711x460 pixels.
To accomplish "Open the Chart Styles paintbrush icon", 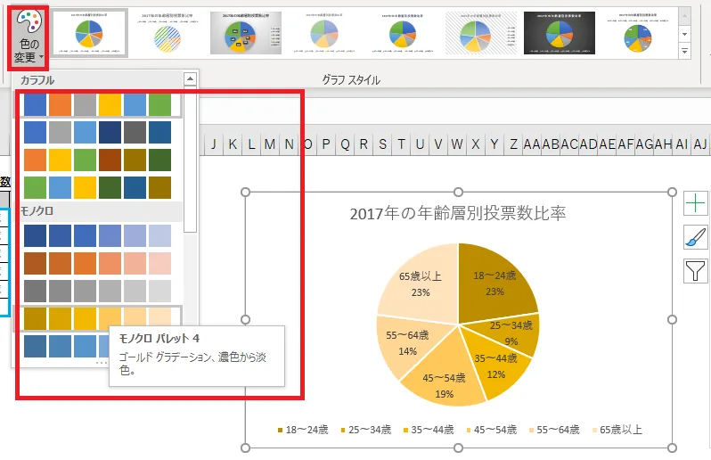I will click(x=695, y=237).
